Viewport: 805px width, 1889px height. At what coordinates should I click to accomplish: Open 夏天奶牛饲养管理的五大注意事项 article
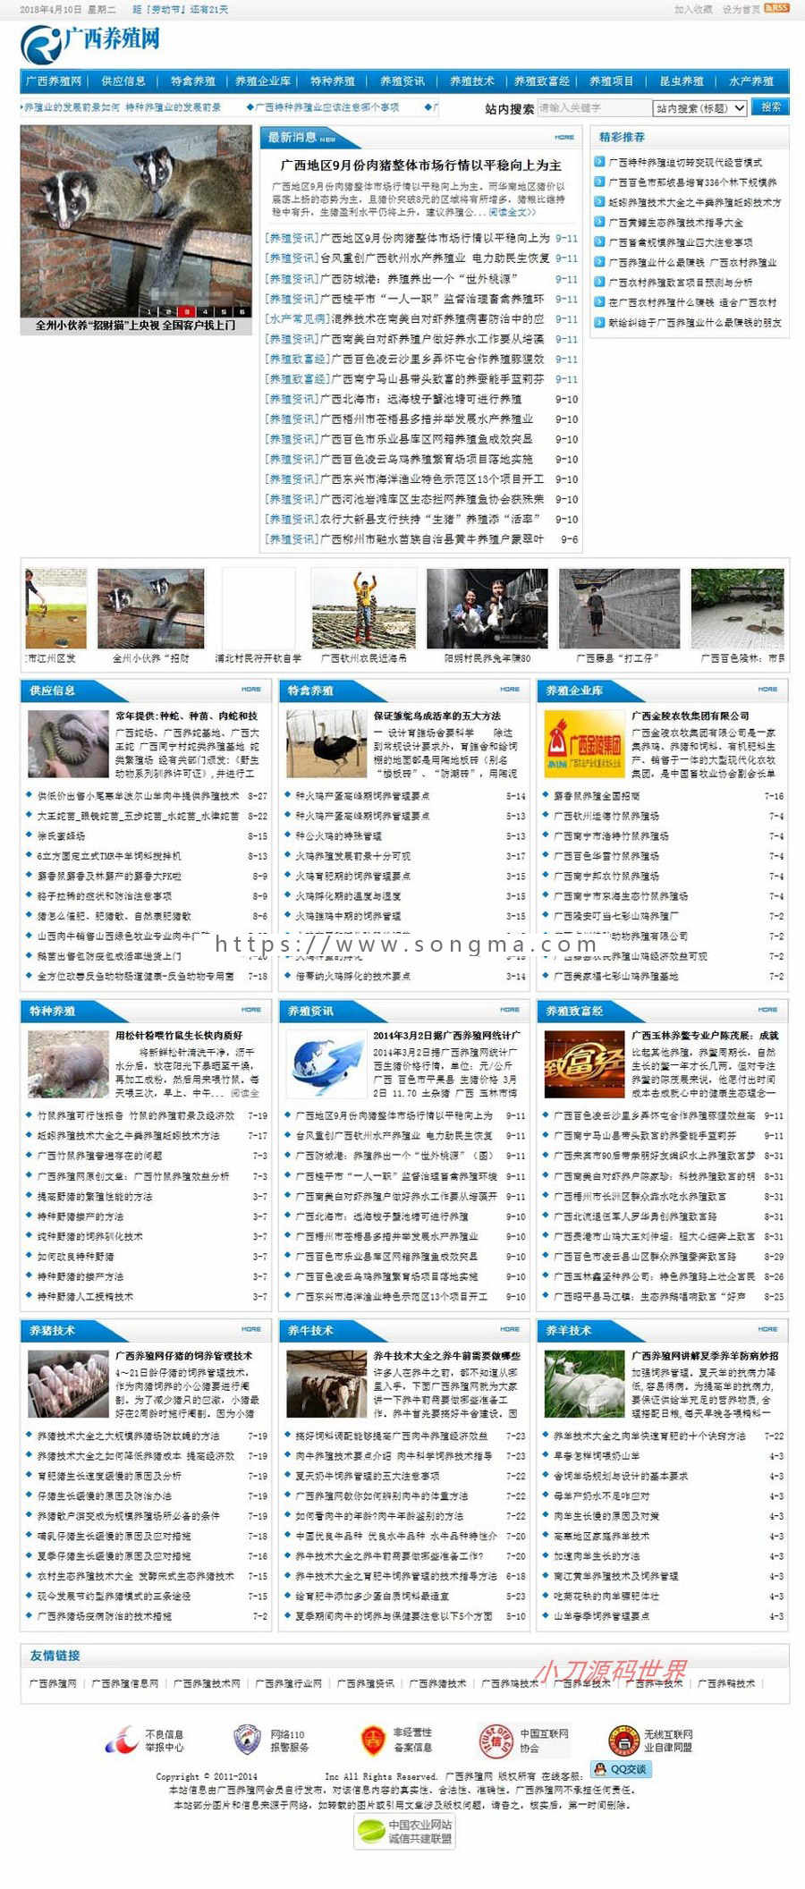click(x=368, y=1477)
